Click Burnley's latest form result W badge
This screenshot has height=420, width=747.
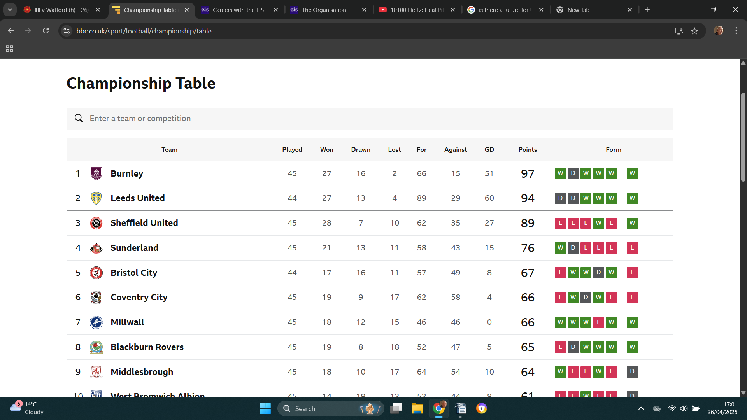coord(632,173)
